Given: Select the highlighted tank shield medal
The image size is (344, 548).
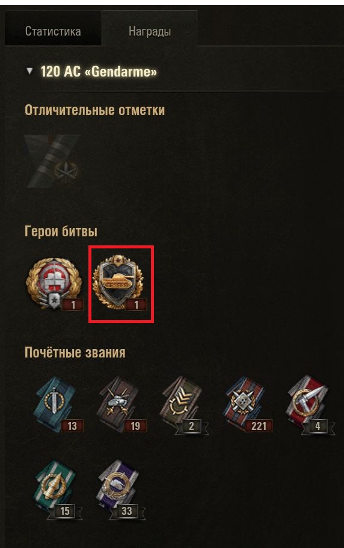Looking at the screenshot, I should coord(121,283).
